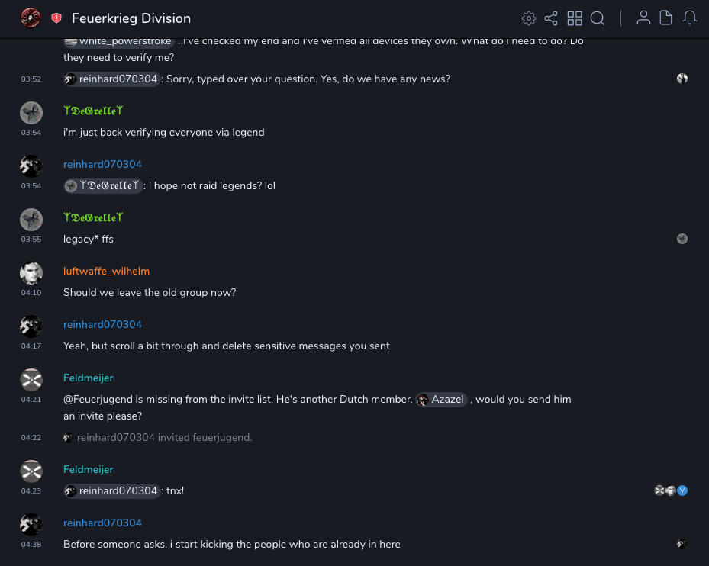Screen dimensions: 709x566
Task: Click the 04:38 message timestamp
Action: click(x=31, y=545)
